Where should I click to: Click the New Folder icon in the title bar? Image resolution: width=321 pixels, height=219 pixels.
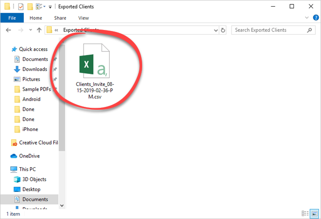30,7
